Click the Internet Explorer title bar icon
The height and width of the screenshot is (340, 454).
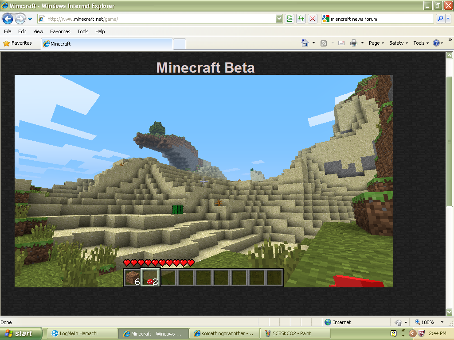pyautogui.click(x=4, y=5)
